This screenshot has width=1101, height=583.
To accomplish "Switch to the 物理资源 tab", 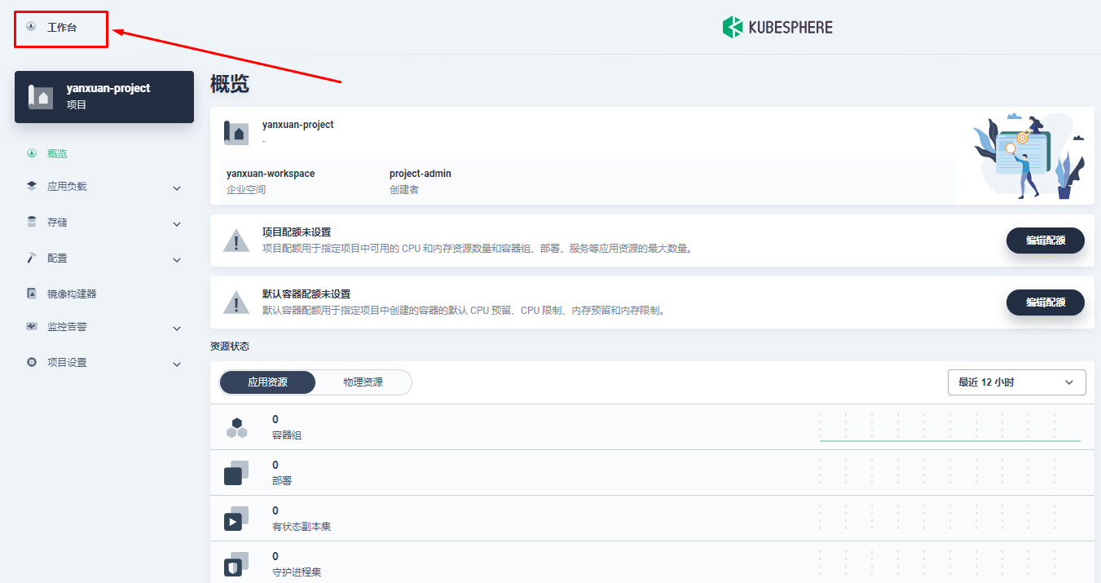I will coord(363,382).
